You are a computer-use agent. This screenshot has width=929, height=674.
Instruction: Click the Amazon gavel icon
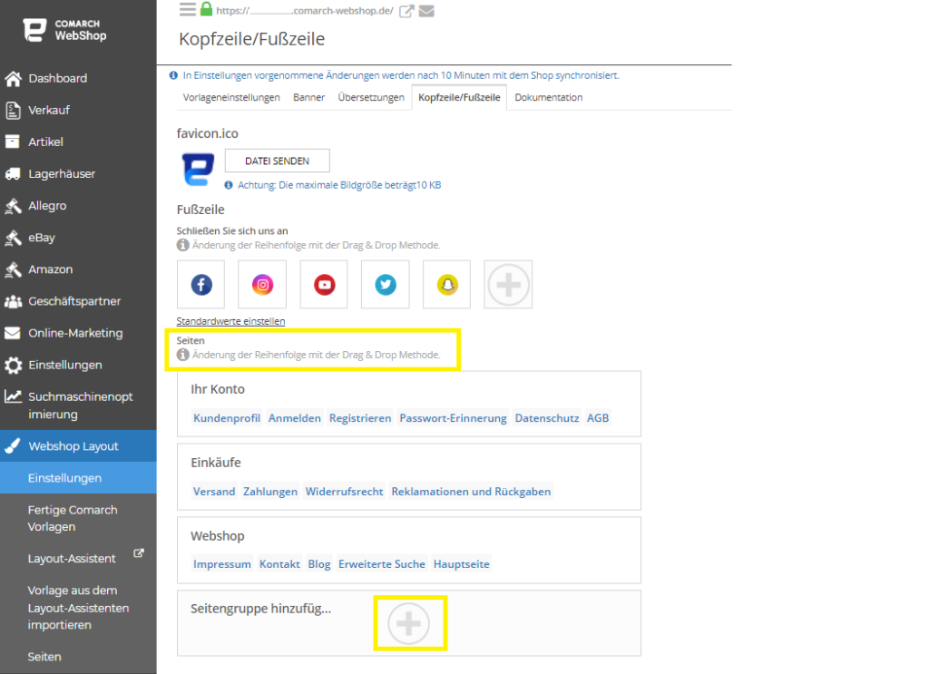click(x=13, y=269)
